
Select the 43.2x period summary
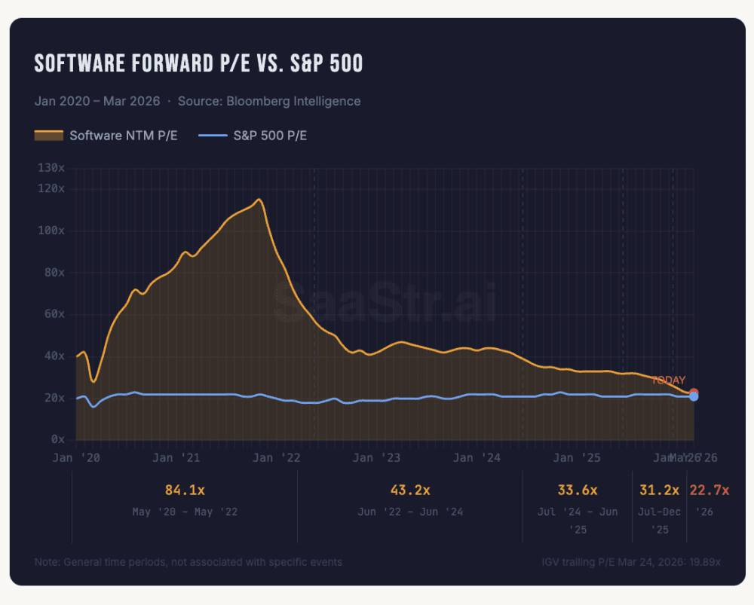pyautogui.click(x=410, y=500)
